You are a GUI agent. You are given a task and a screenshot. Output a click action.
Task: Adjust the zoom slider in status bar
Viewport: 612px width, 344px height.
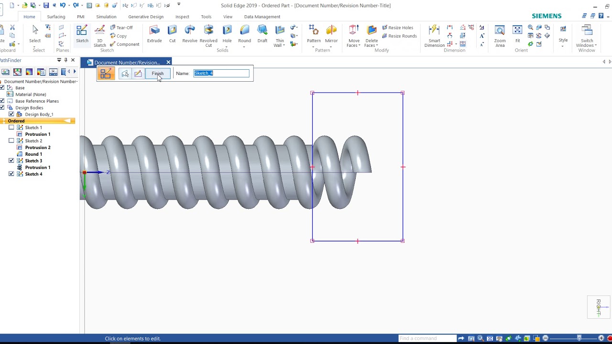tap(579, 338)
